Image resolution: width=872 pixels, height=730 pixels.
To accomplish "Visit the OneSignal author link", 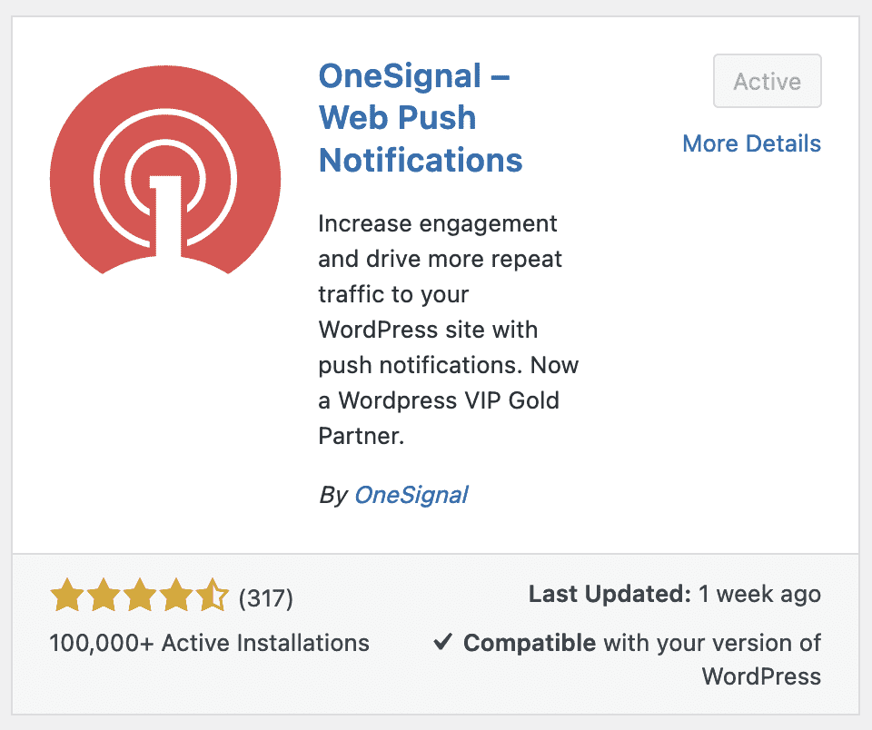I will coord(411,495).
